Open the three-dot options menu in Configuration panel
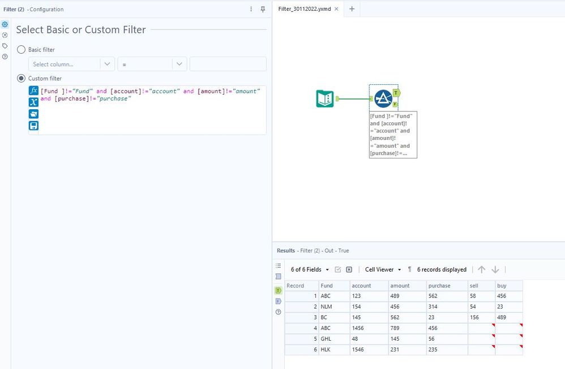This screenshot has height=369, width=565. [x=251, y=9]
